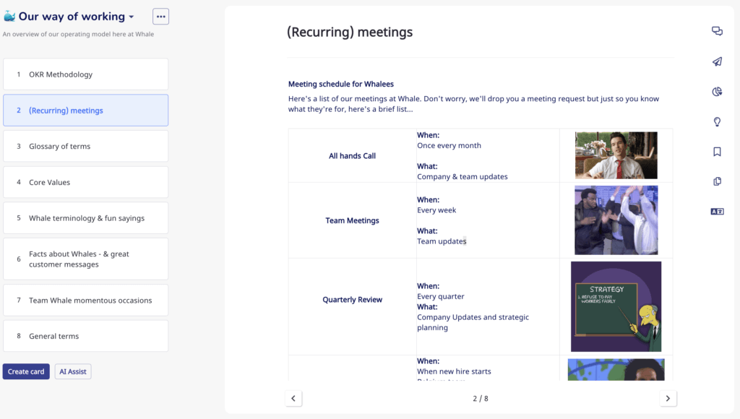Open the translation tool icon
Image resolution: width=740 pixels, height=419 pixels.
click(x=717, y=211)
